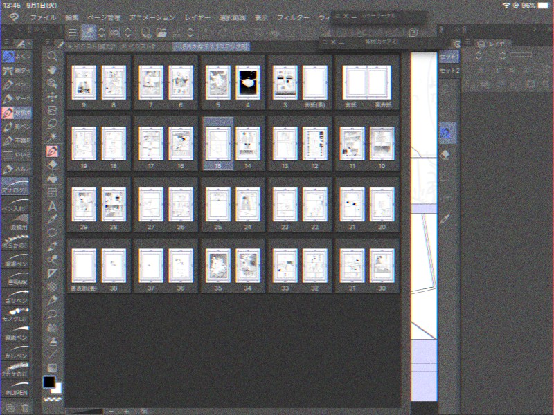This screenshot has height=415, width=554.
Task: Select the カレペン brush sub tool
Action: pos(15,352)
